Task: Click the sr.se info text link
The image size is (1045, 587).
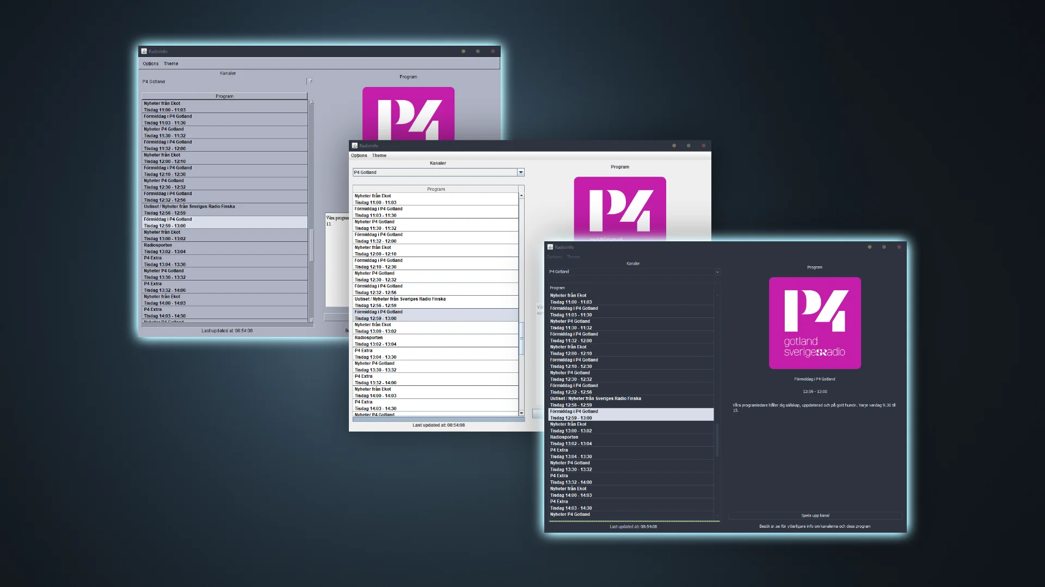Action: (814, 526)
